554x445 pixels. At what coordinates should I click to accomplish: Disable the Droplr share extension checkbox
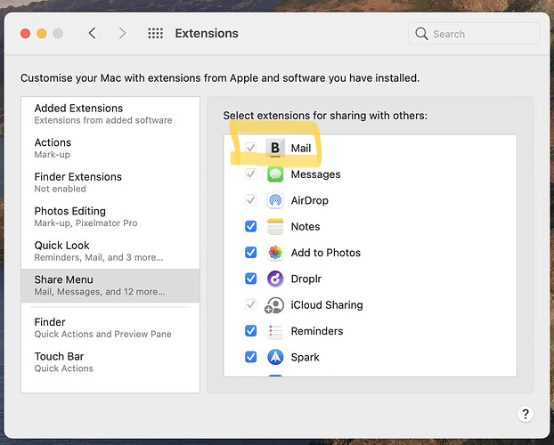(251, 279)
